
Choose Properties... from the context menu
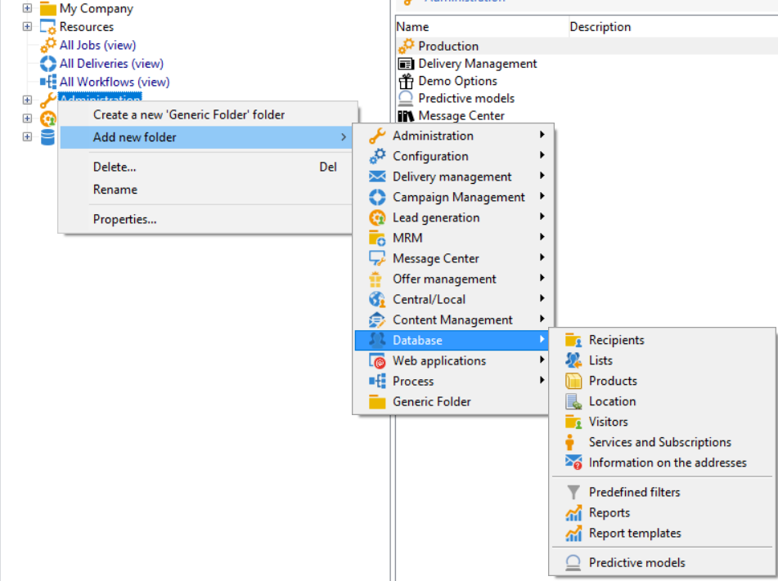124,219
